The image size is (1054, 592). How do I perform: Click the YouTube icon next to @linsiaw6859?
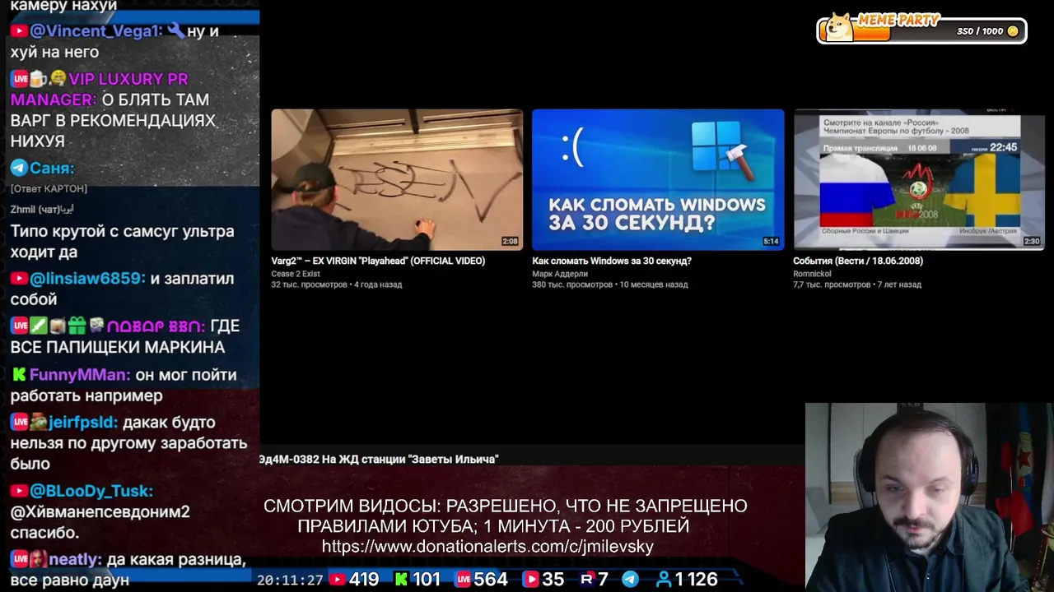coord(19,279)
